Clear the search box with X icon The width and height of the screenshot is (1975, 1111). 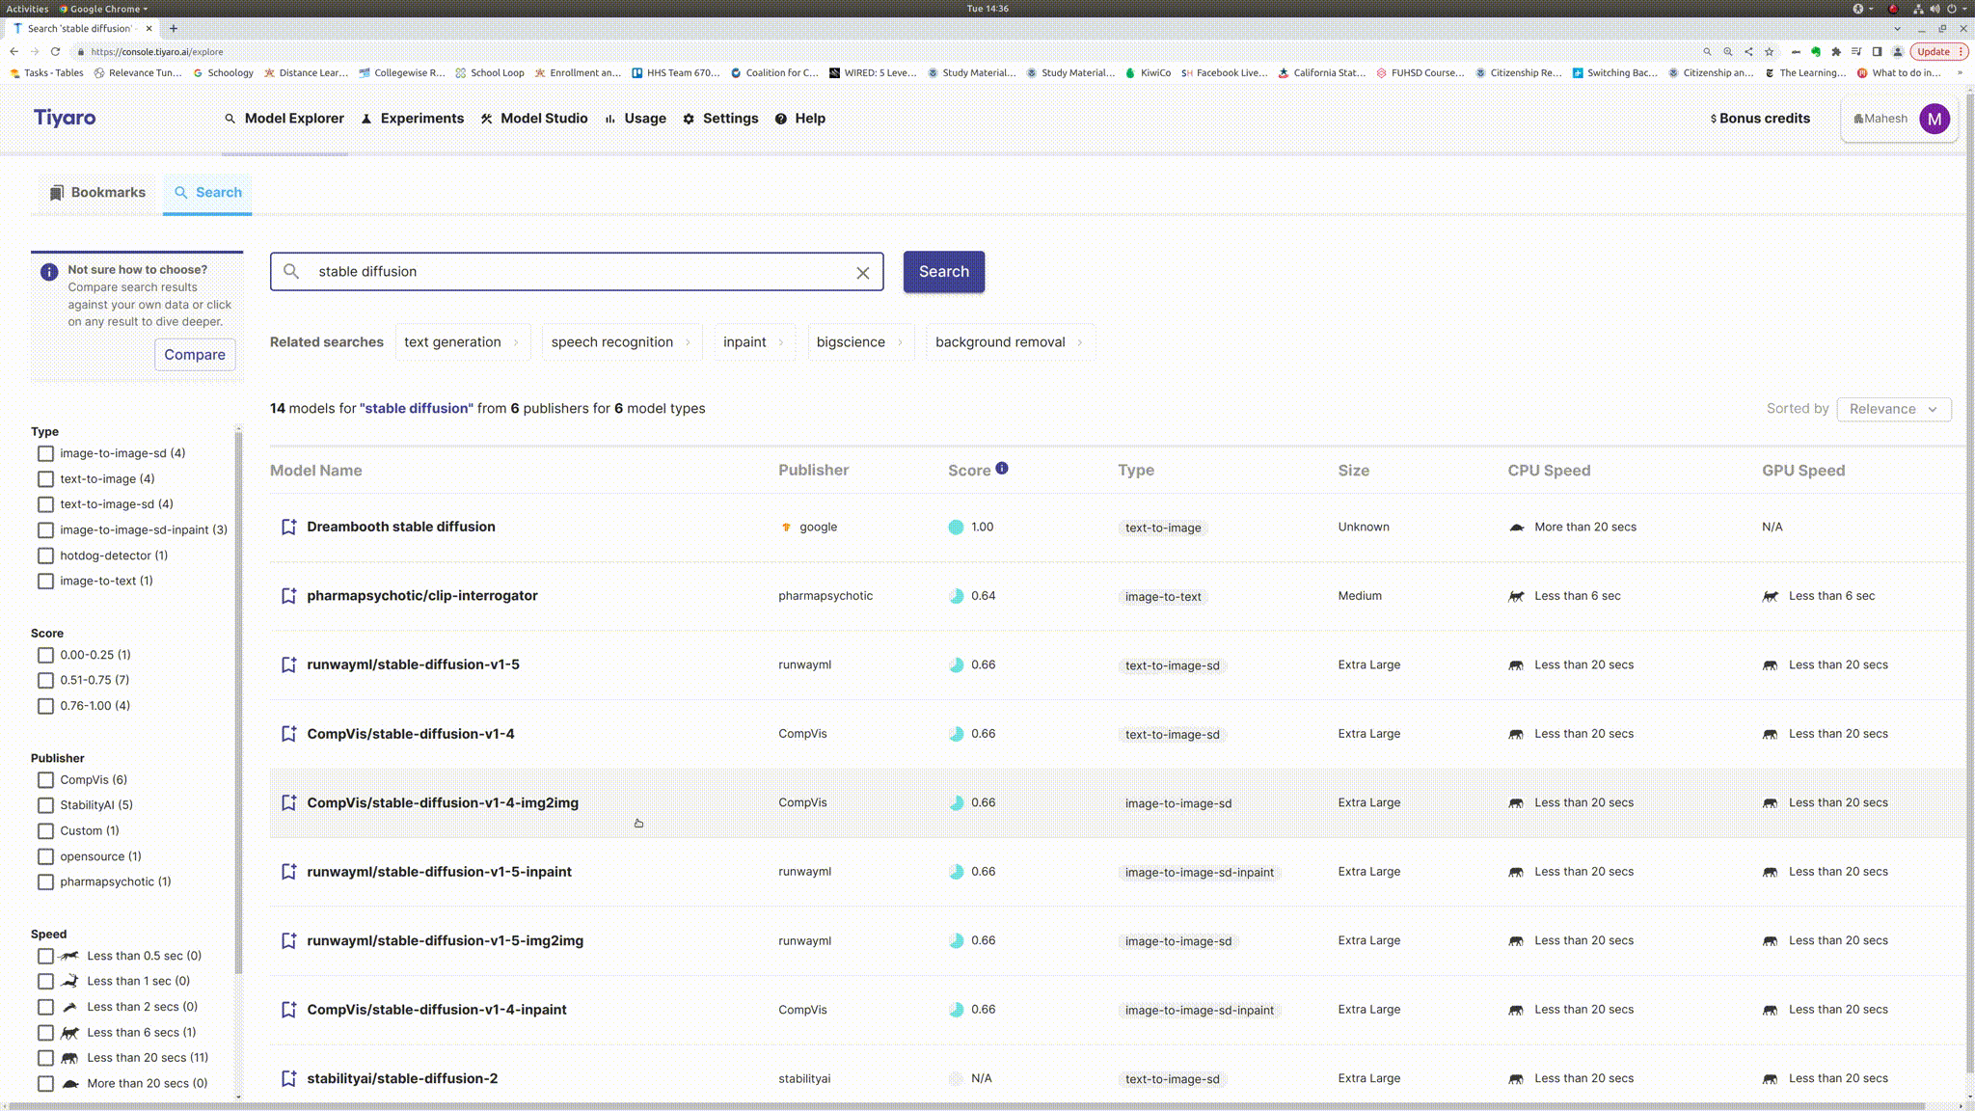(863, 273)
